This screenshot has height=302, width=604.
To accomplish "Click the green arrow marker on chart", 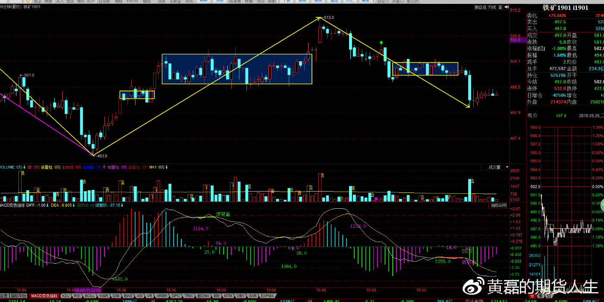I will 381,43.
